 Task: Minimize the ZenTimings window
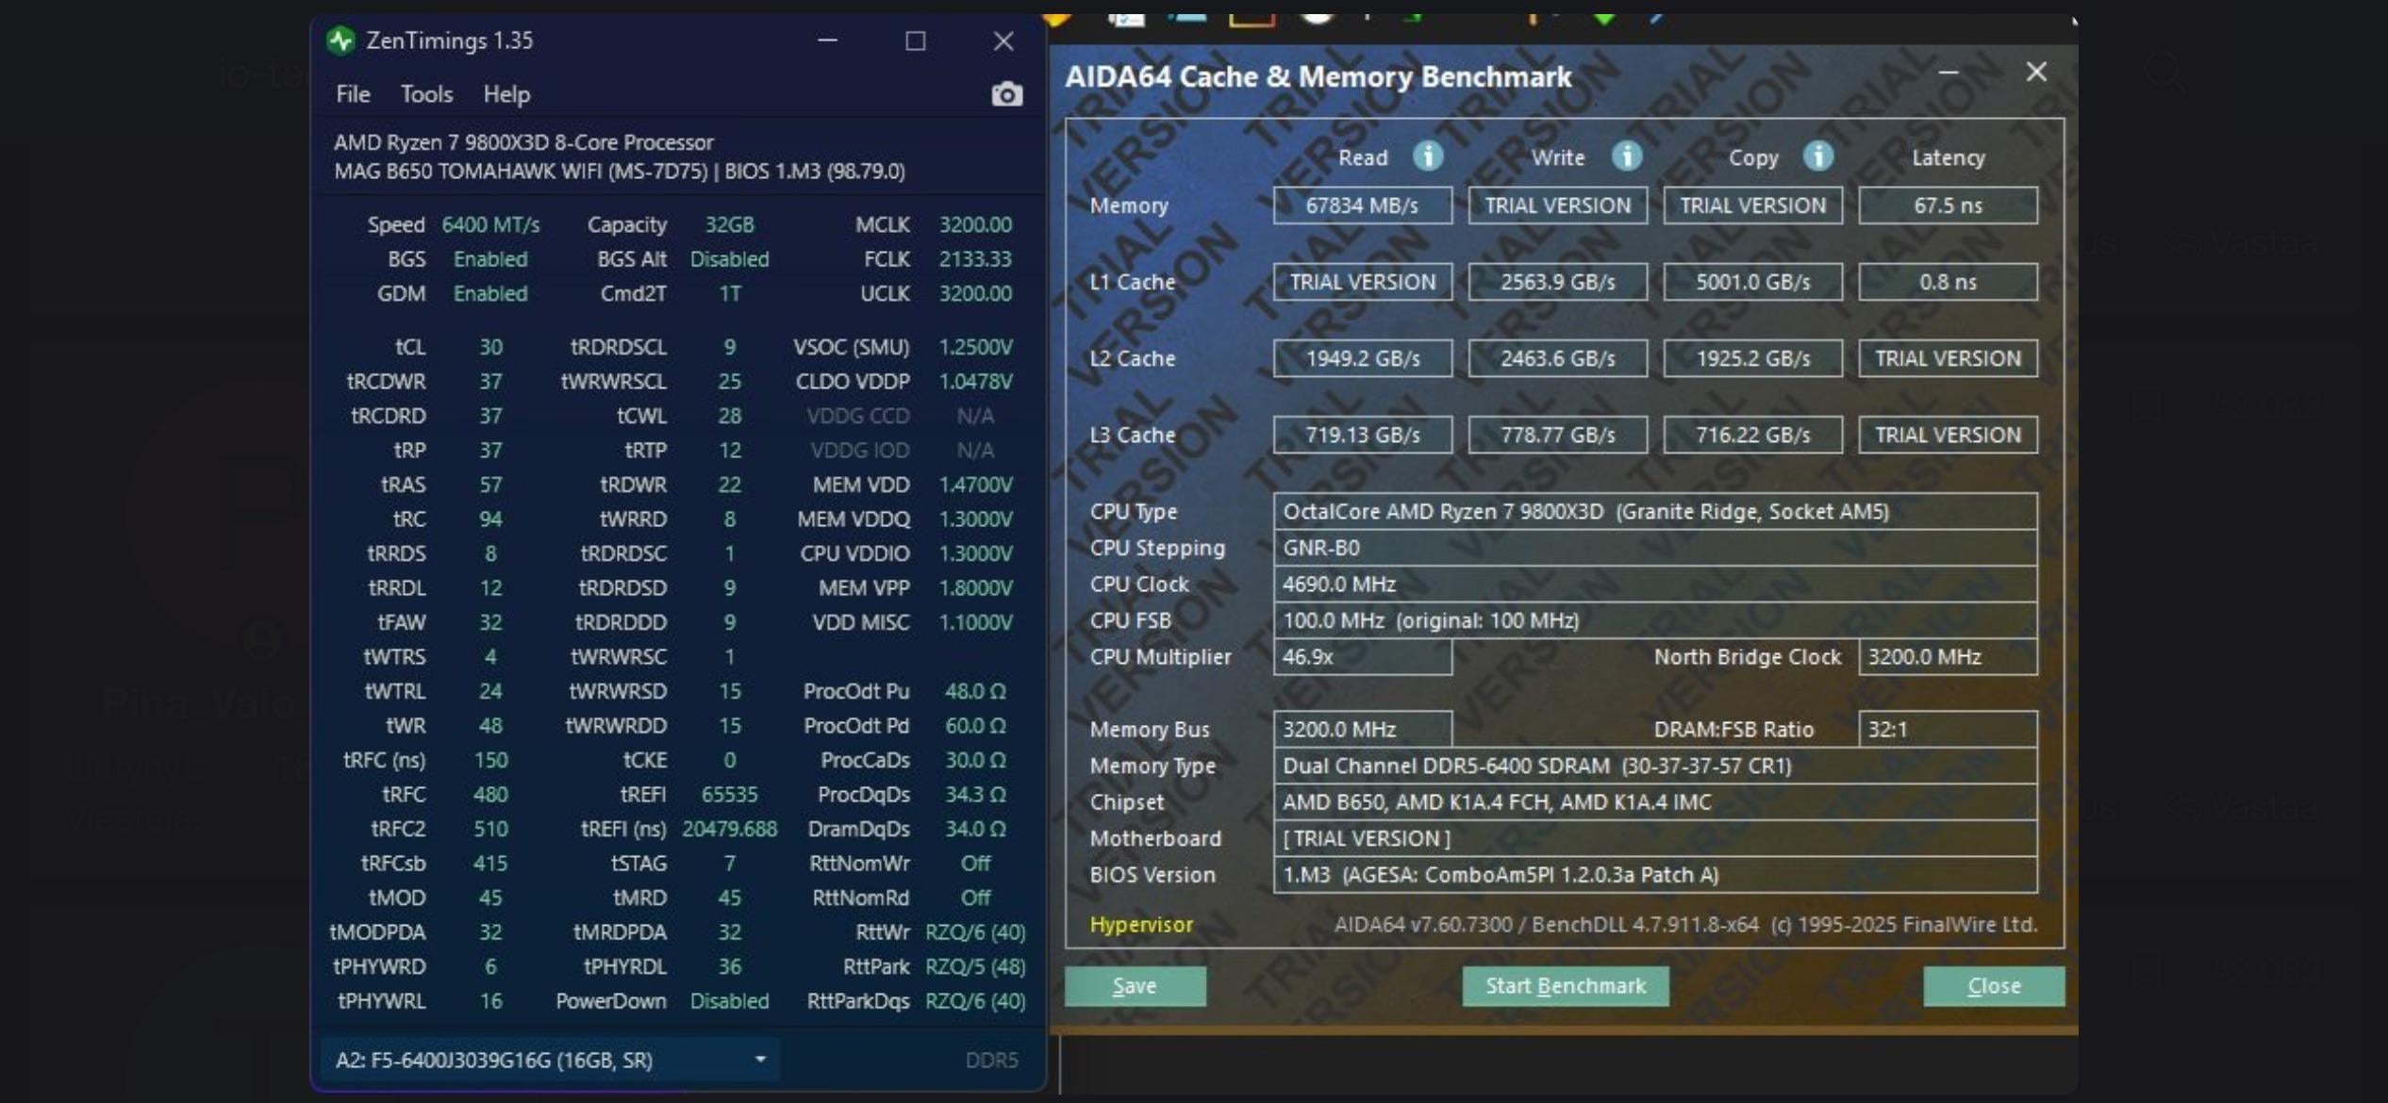(827, 41)
